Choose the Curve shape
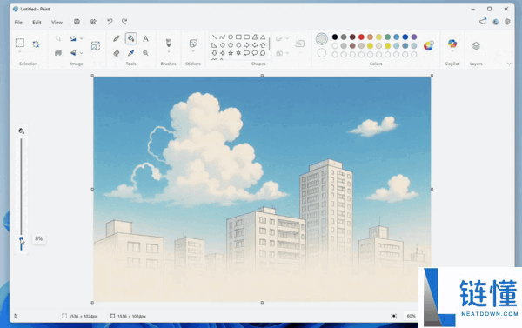This screenshot has height=328, width=522. coord(223,37)
